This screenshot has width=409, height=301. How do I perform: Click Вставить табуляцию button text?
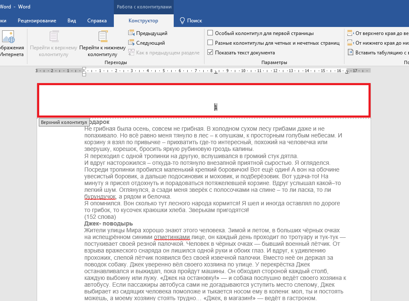pos(382,53)
